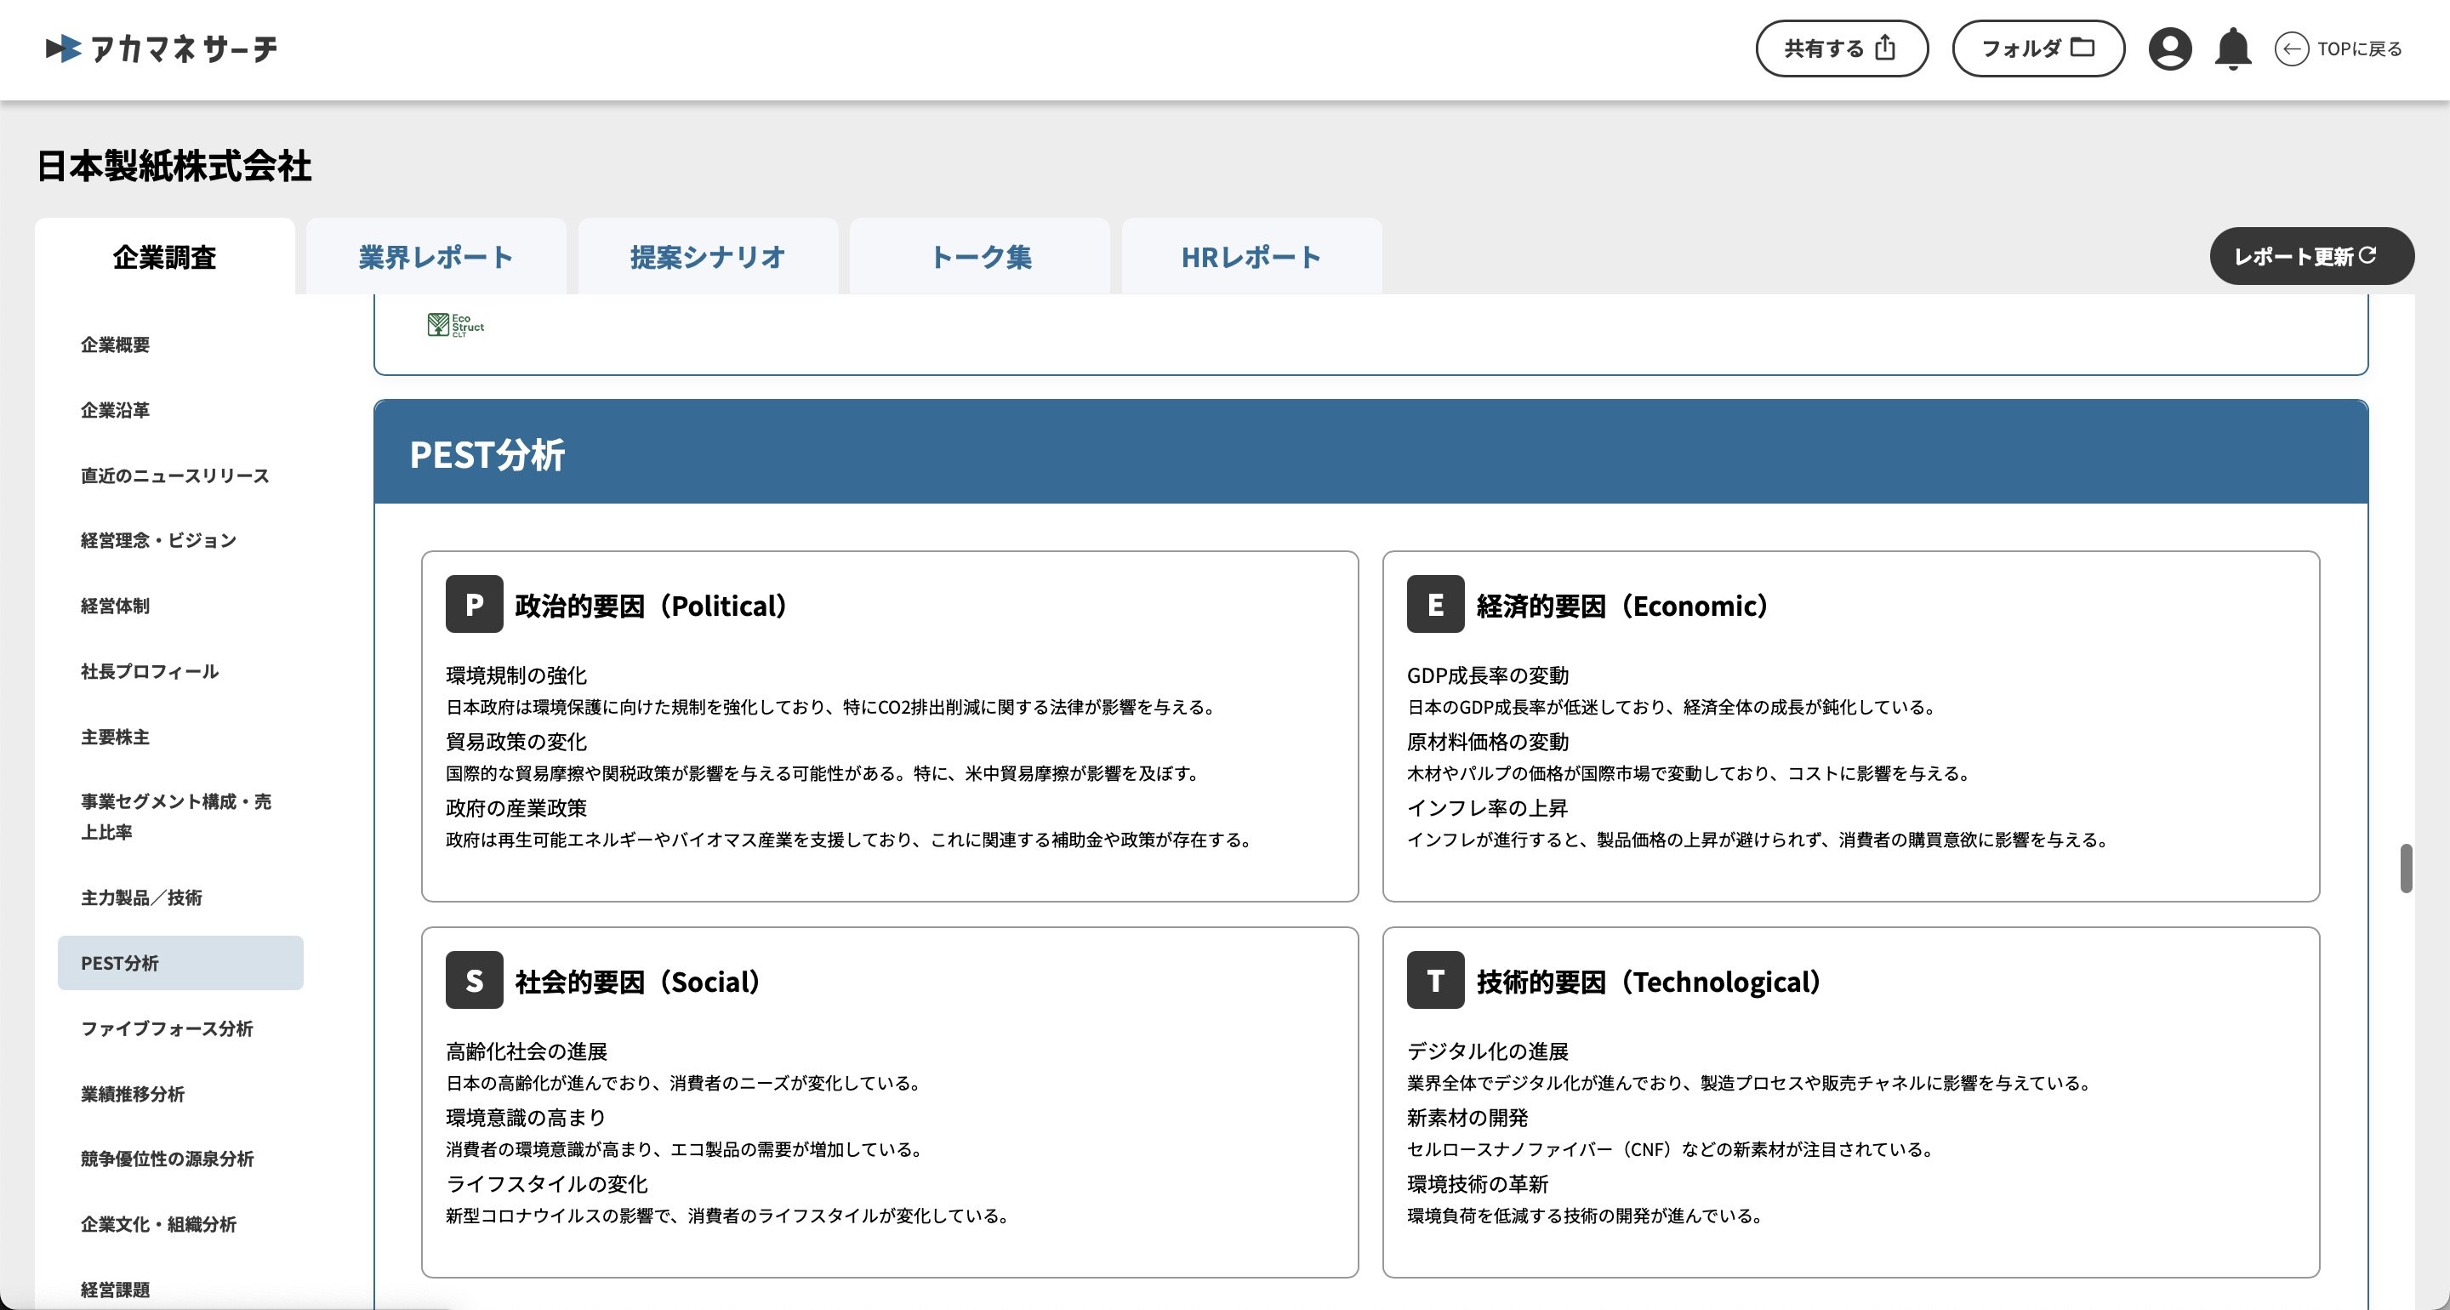Click the 経済的要因（Economic）heading
The width and height of the screenshot is (2450, 1310).
(x=1622, y=605)
